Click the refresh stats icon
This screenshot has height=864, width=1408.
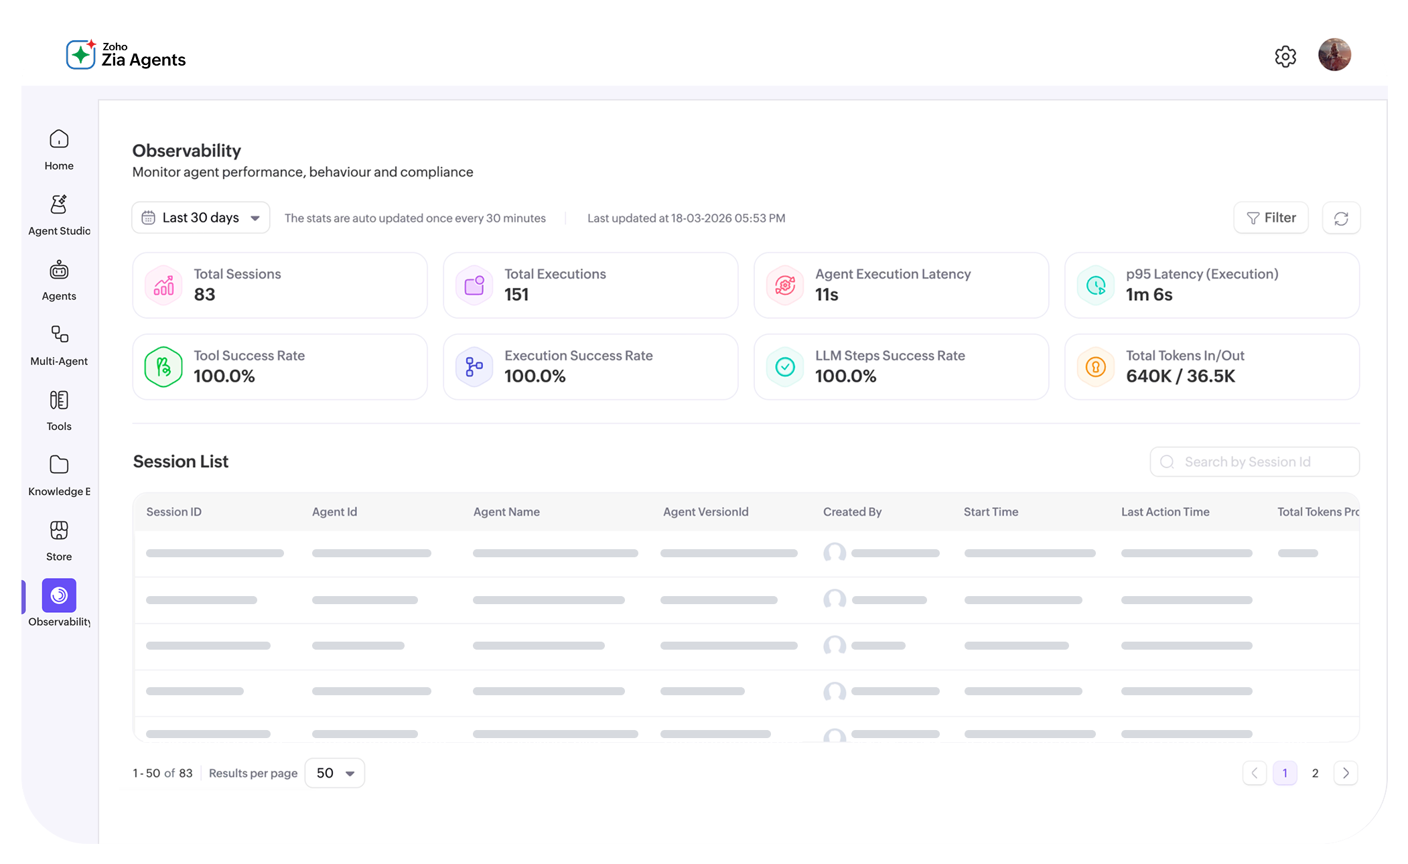coord(1341,218)
